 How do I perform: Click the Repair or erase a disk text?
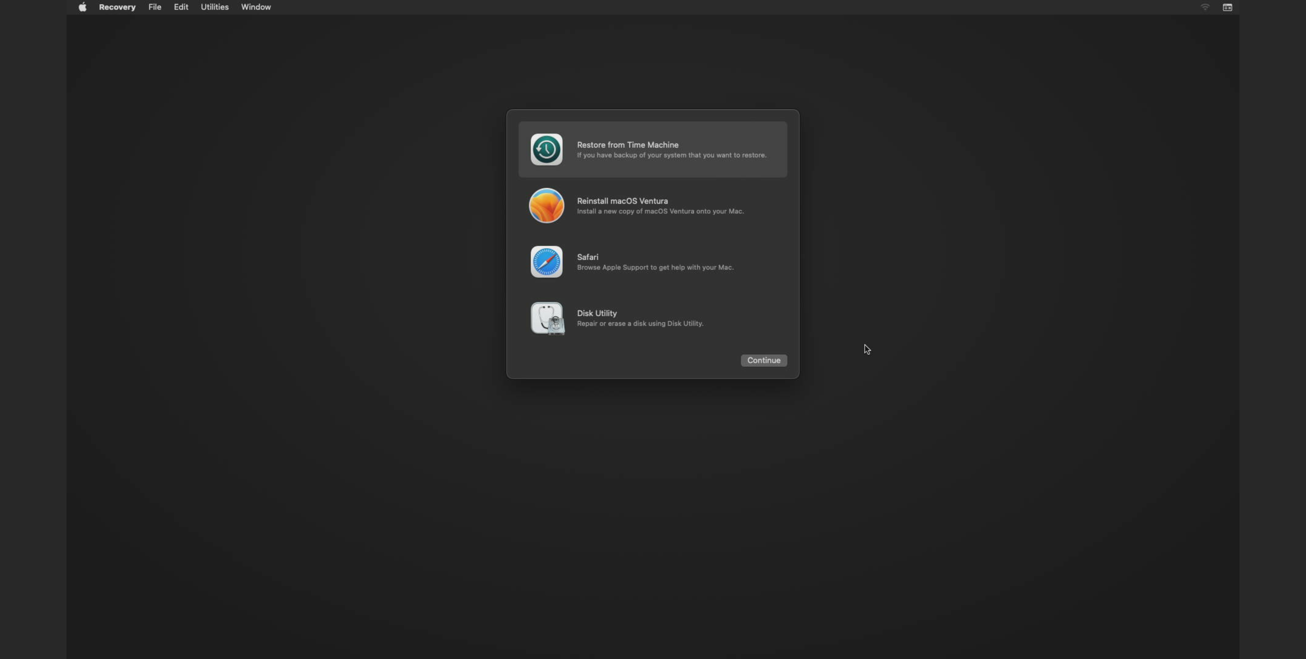tap(640, 323)
